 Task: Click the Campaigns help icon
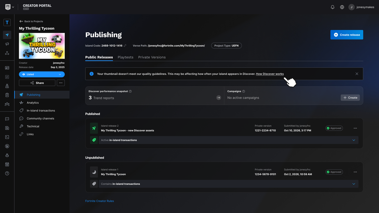[244, 91]
